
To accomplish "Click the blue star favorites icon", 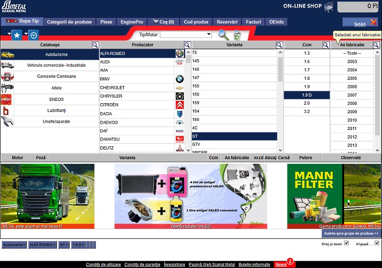I will pyautogui.click(x=17, y=35).
